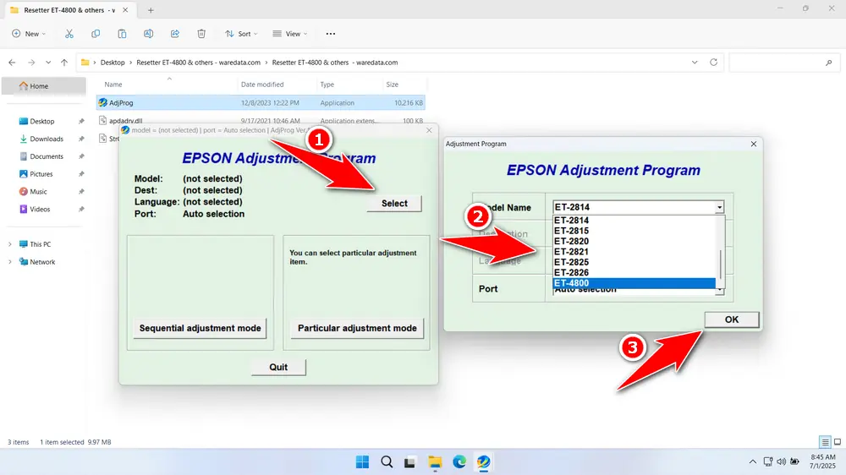Choose ET-2821 from model list
This screenshot has height=475, width=846.
coord(634,252)
